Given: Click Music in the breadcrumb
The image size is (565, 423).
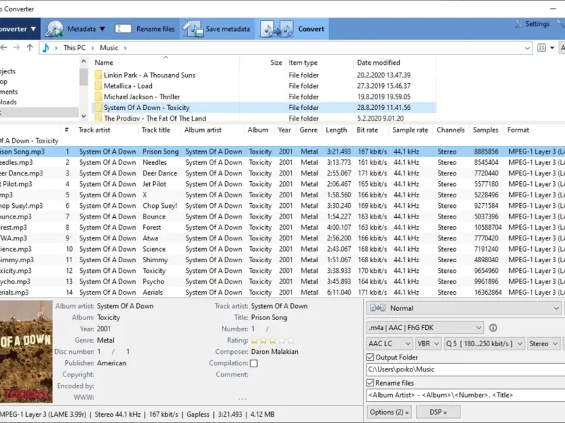Looking at the screenshot, I should [109, 47].
